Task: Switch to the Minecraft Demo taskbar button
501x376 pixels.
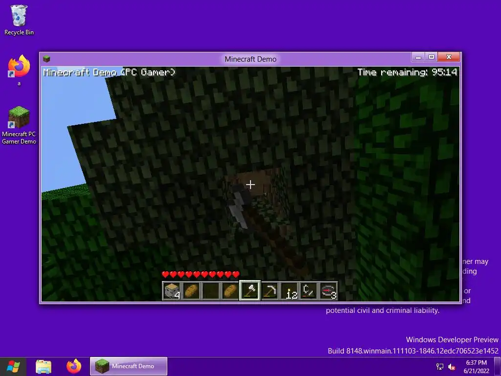Action: (129, 366)
